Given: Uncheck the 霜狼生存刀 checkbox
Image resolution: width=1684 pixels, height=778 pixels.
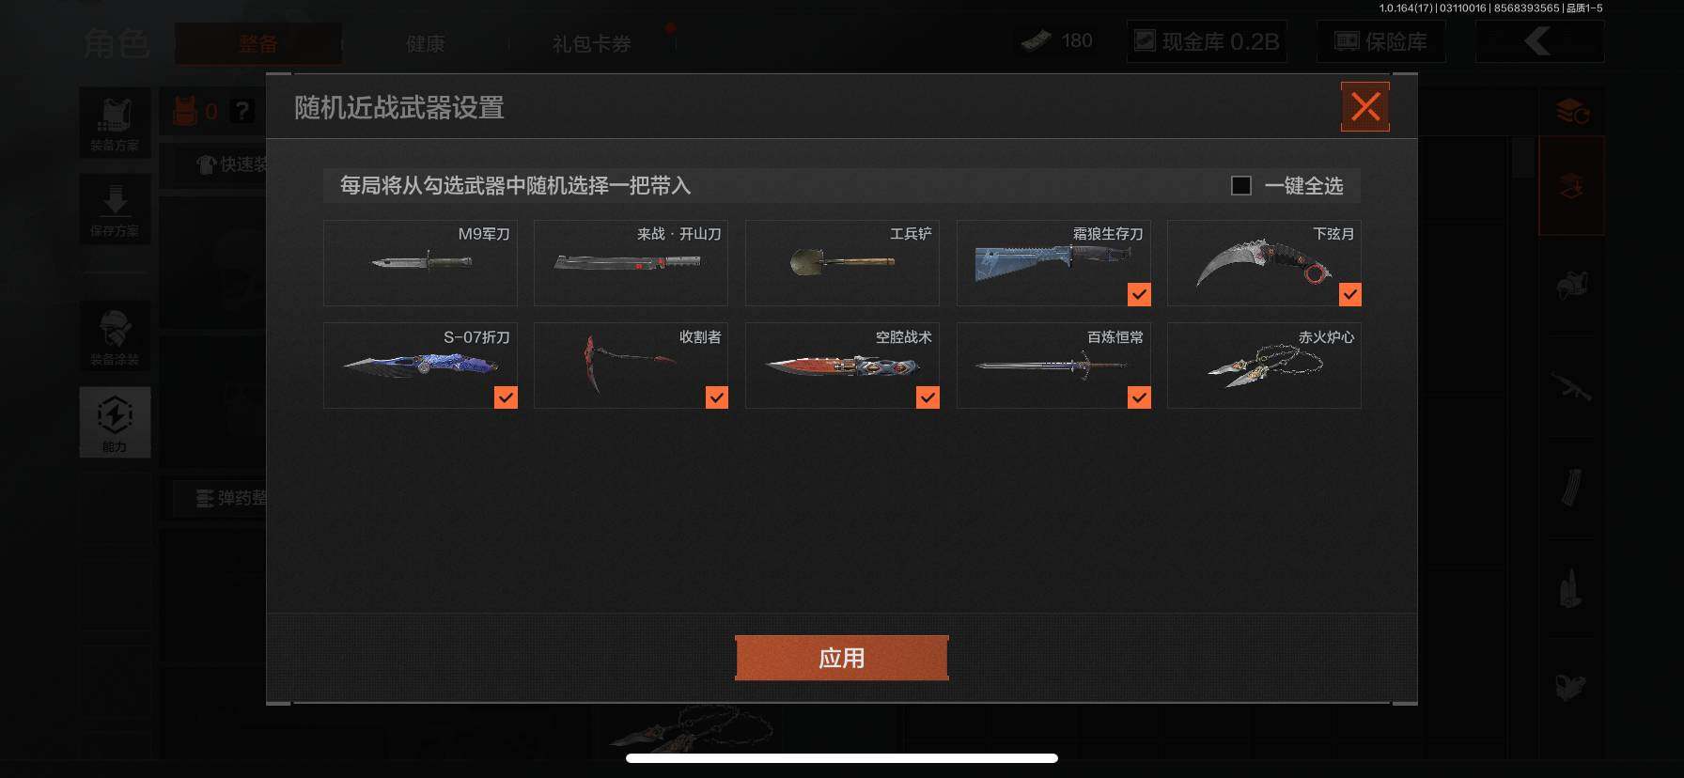Looking at the screenshot, I should click(1139, 295).
